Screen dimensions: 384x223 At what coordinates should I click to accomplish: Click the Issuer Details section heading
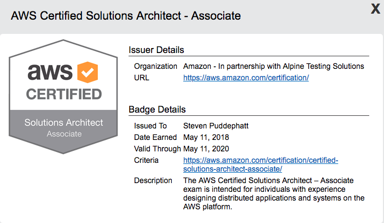pos(156,50)
